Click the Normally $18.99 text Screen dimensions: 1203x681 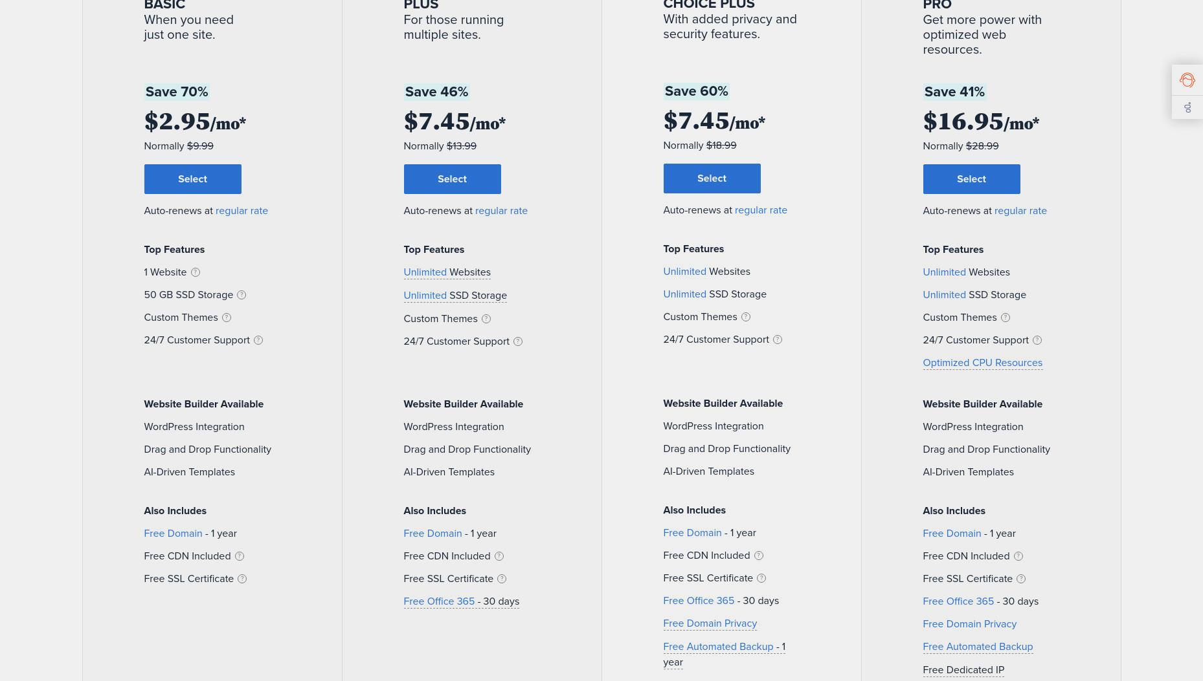coord(700,146)
